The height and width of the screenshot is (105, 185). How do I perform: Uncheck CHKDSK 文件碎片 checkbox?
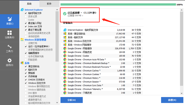point(26,80)
